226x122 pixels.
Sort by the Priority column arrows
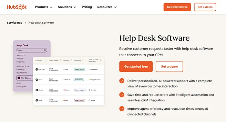tap(71, 61)
